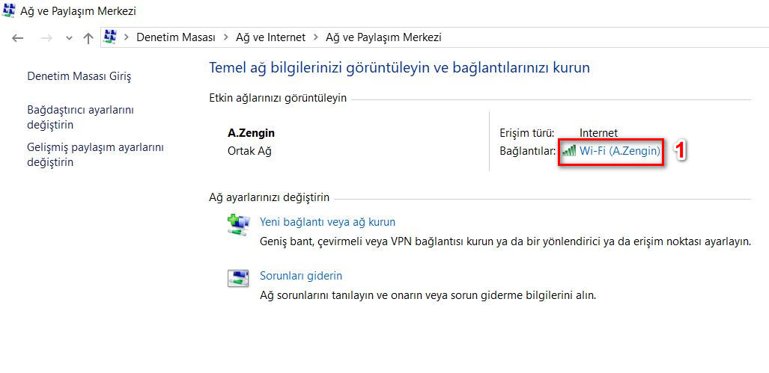Click the forward navigation arrow

click(46, 38)
